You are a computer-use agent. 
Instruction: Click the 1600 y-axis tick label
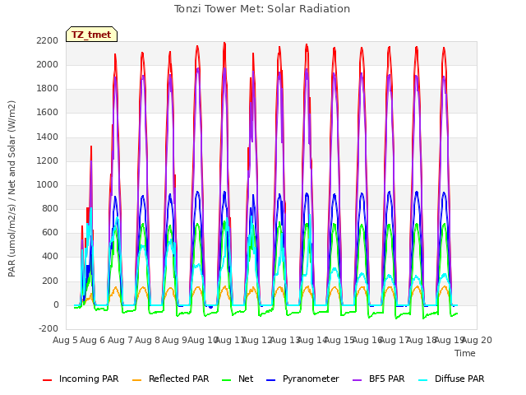(x=48, y=113)
